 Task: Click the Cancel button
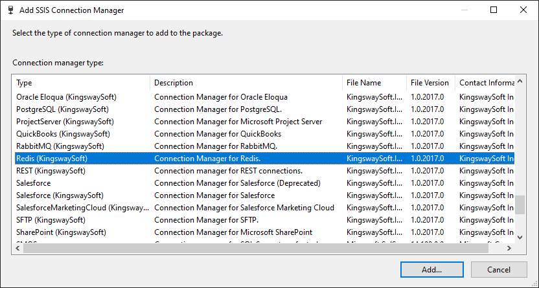(x=499, y=269)
